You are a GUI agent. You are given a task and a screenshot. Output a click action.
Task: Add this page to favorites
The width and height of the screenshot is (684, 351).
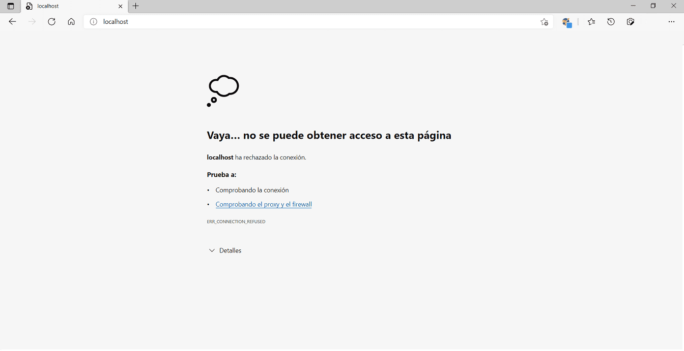click(544, 21)
